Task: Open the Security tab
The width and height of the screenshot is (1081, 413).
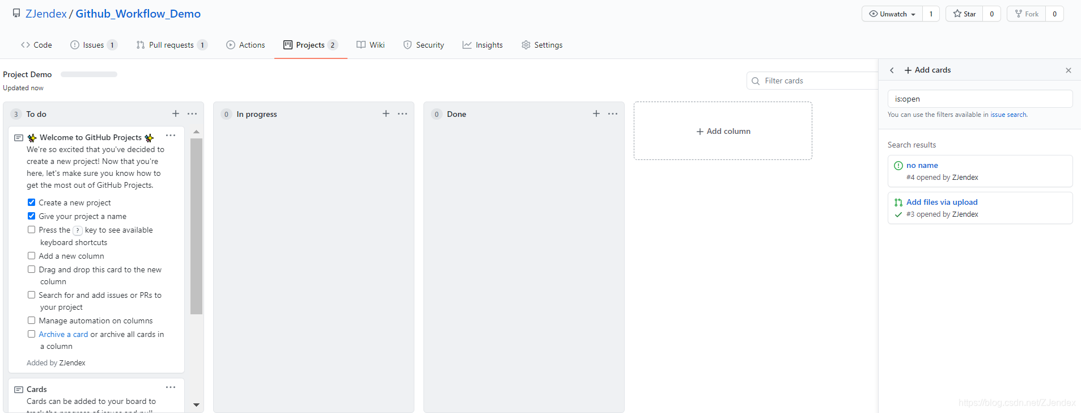Action: click(423, 45)
